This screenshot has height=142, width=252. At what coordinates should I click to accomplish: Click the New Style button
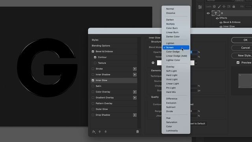(x=242, y=56)
